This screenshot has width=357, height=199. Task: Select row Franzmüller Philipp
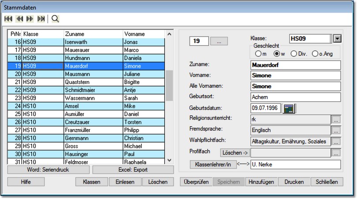[x=86, y=130]
